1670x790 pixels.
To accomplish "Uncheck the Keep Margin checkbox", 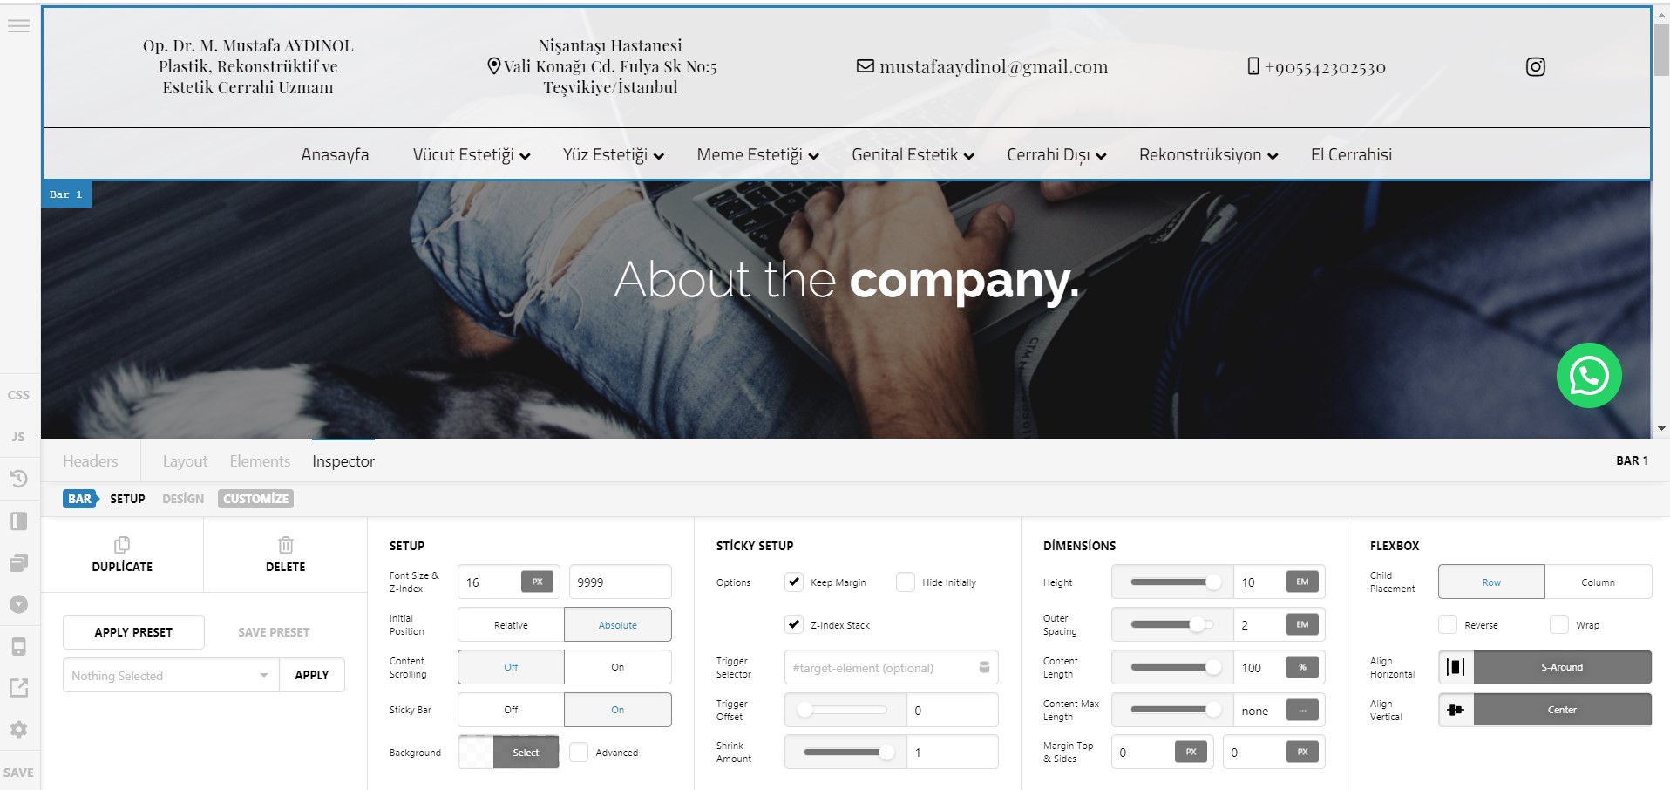I will [x=794, y=582].
